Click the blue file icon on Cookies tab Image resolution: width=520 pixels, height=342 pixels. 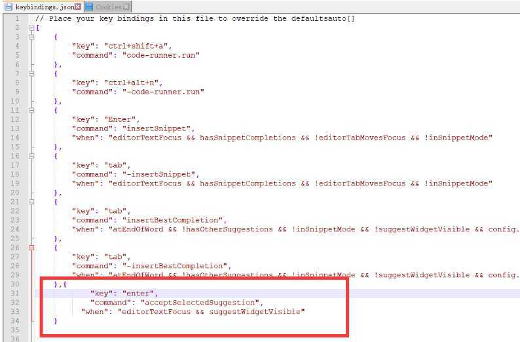[89, 7]
